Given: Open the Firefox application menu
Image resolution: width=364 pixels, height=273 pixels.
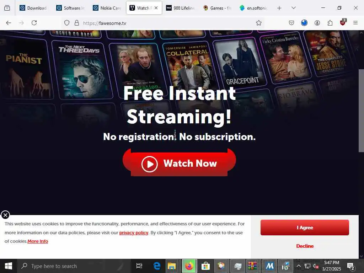Looking at the screenshot, I should [x=355, y=23].
